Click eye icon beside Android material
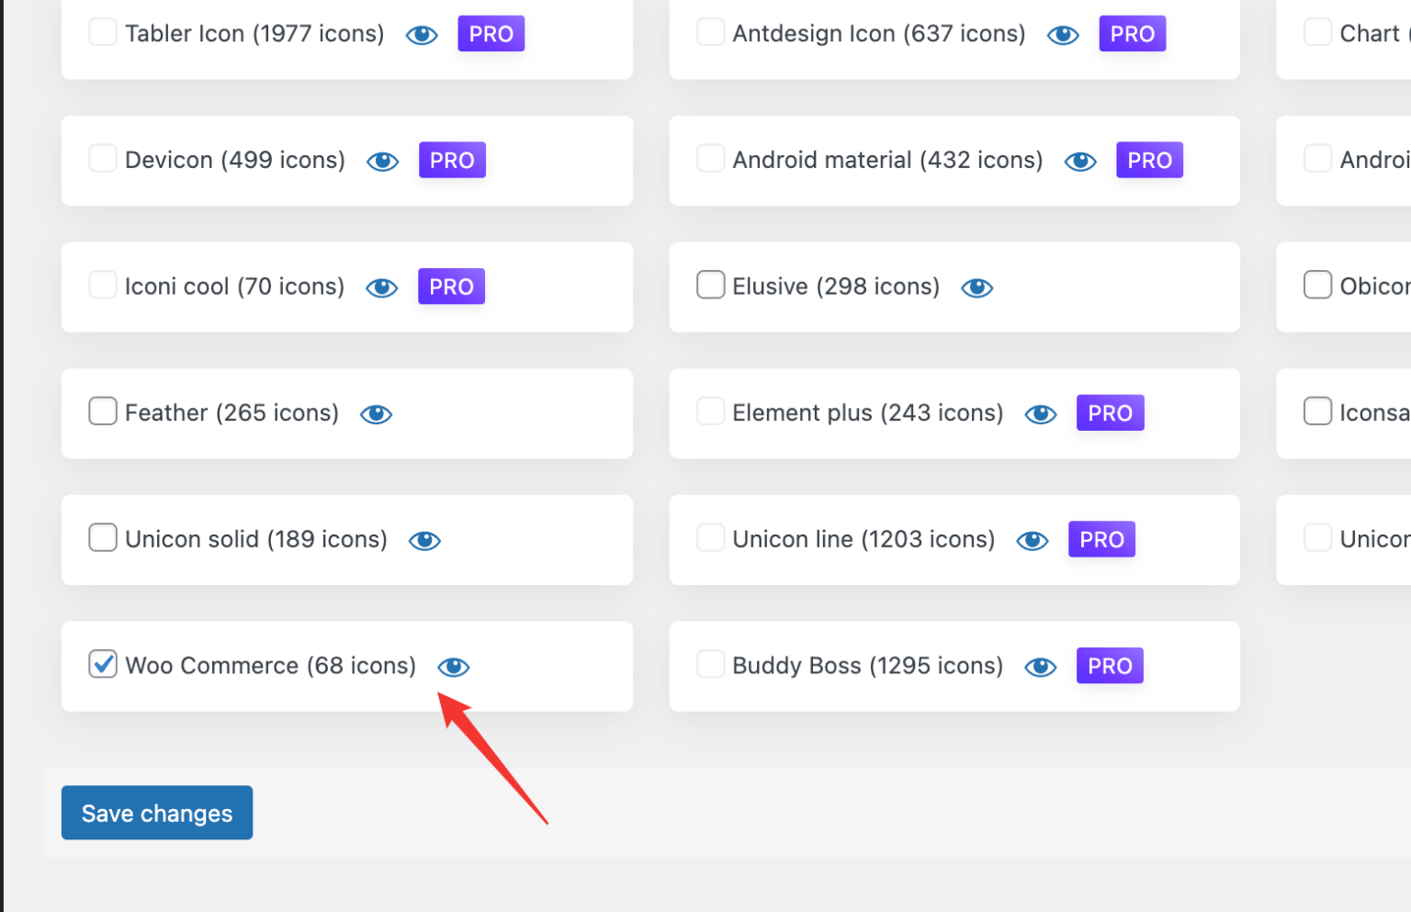 pyautogui.click(x=1080, y=162)
